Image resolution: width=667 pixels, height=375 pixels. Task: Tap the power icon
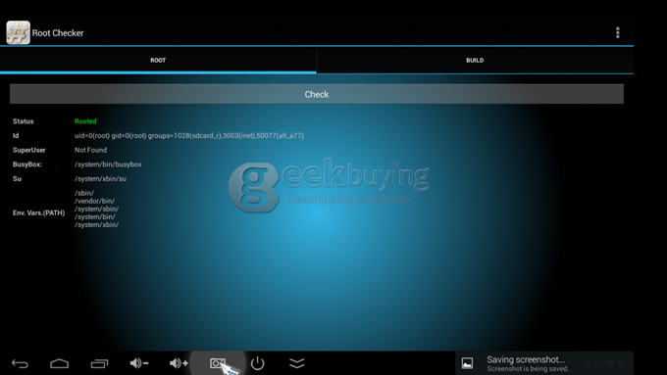tap(257, 363)
